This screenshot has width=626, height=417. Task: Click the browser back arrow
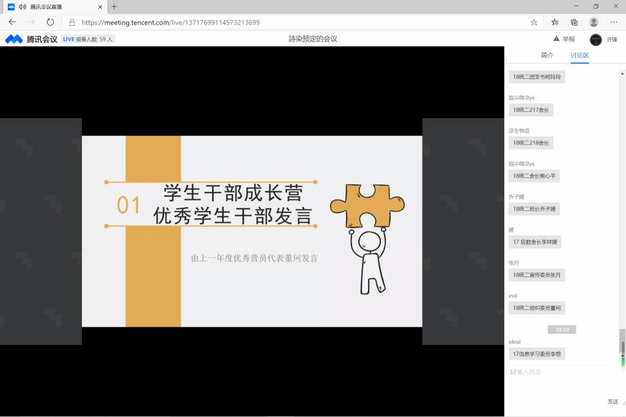[x=12, y=22]
